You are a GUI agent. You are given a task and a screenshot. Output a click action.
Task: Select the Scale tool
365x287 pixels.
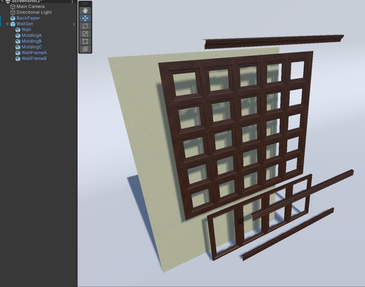pyautogui.click(x=85, y=34)
